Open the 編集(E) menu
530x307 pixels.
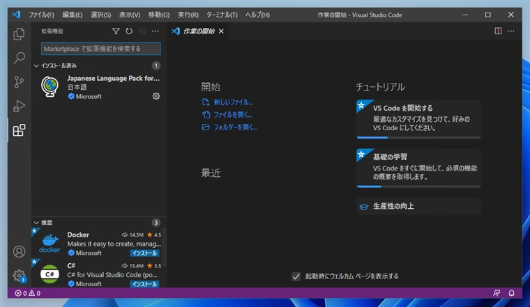(73, 15)
